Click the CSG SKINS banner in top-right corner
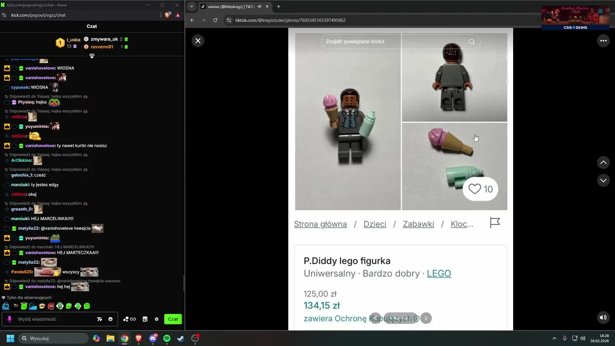615x346 pixels. coord(575,18)
